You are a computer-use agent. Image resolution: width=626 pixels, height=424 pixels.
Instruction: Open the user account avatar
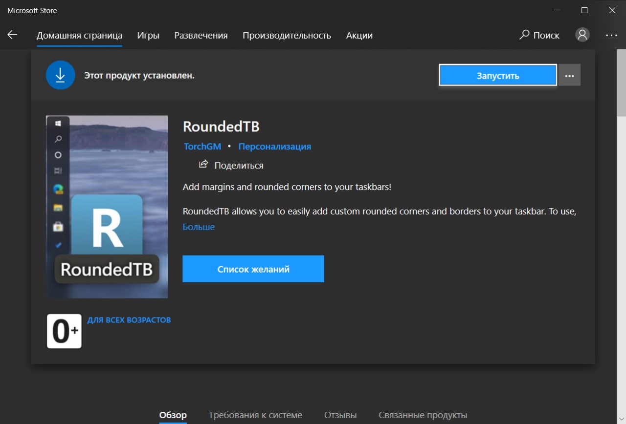point(582,35)
